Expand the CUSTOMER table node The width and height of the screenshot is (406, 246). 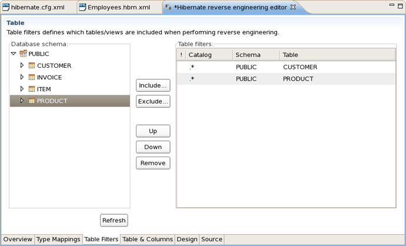pyautogui.click(x=22, y=66)
